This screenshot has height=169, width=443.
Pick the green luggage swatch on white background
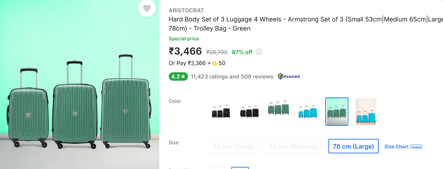279,112
